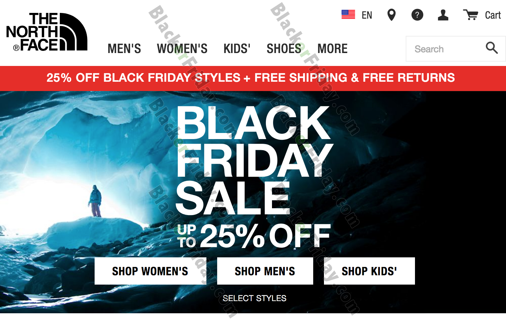Viewport: 506px width, 319px height.
Task: Expand the KIDS' navigation menu
Action: tap(237, 48)
